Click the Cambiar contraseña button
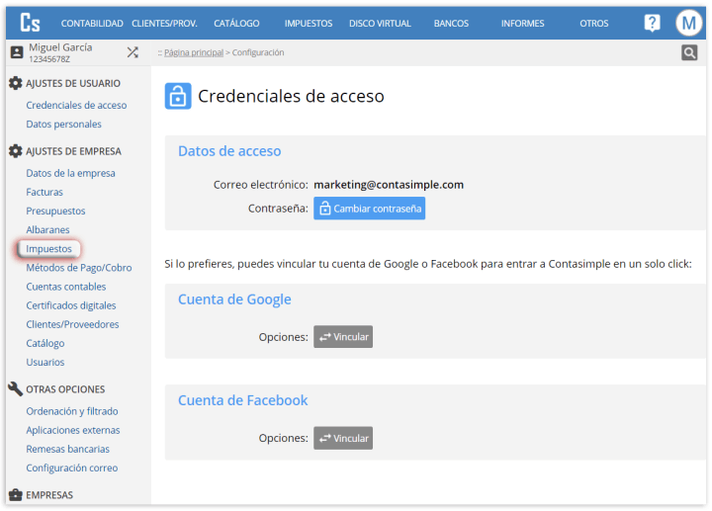The width and height of the screenshot is (712, 511). tap(369, 209)
